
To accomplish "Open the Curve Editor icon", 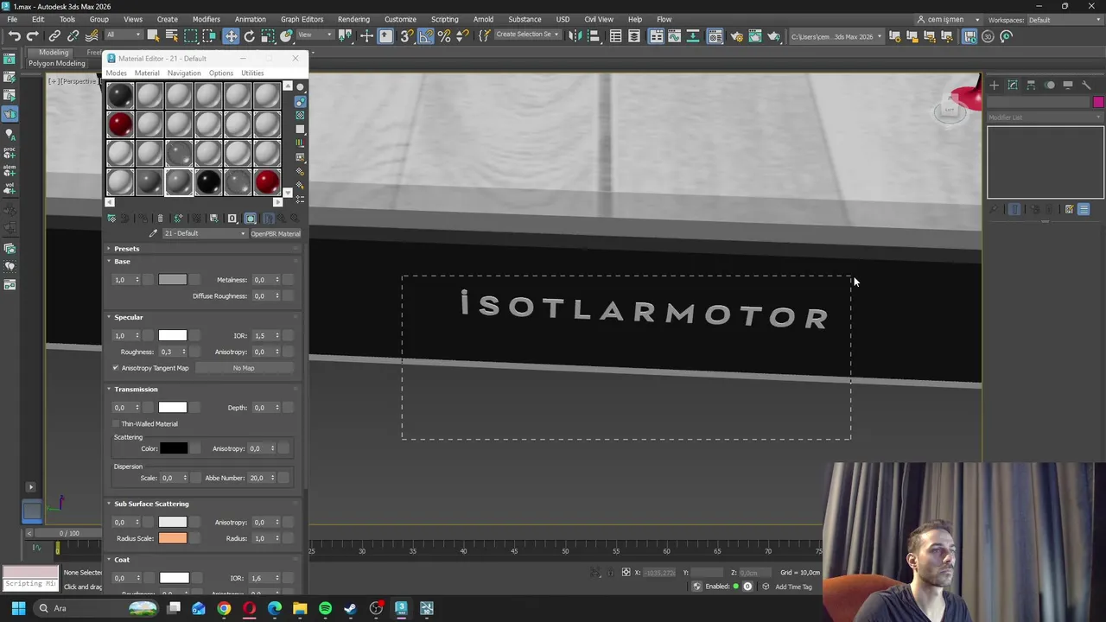I will pos(675,36).
